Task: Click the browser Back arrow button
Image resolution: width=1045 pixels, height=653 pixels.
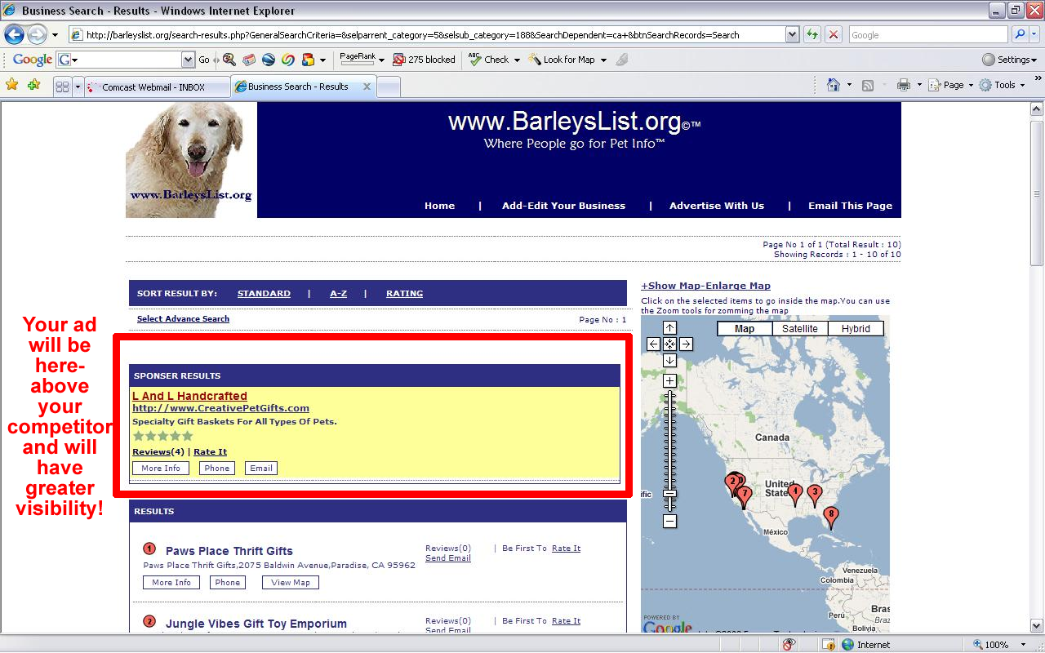Action: (14, 35)
